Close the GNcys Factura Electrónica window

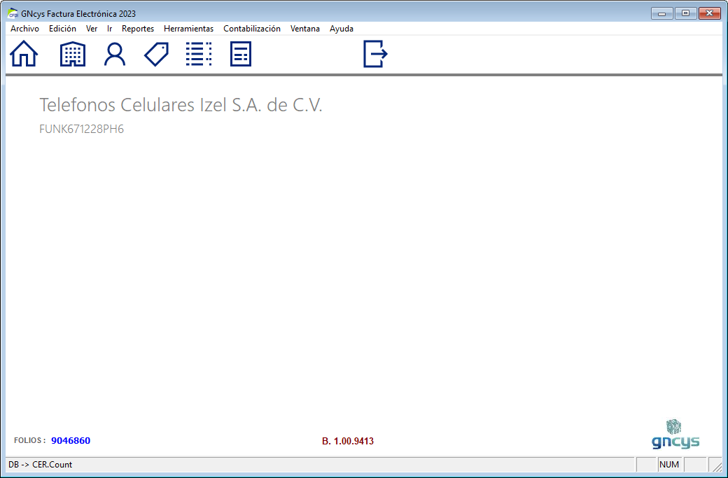[709, 13]
